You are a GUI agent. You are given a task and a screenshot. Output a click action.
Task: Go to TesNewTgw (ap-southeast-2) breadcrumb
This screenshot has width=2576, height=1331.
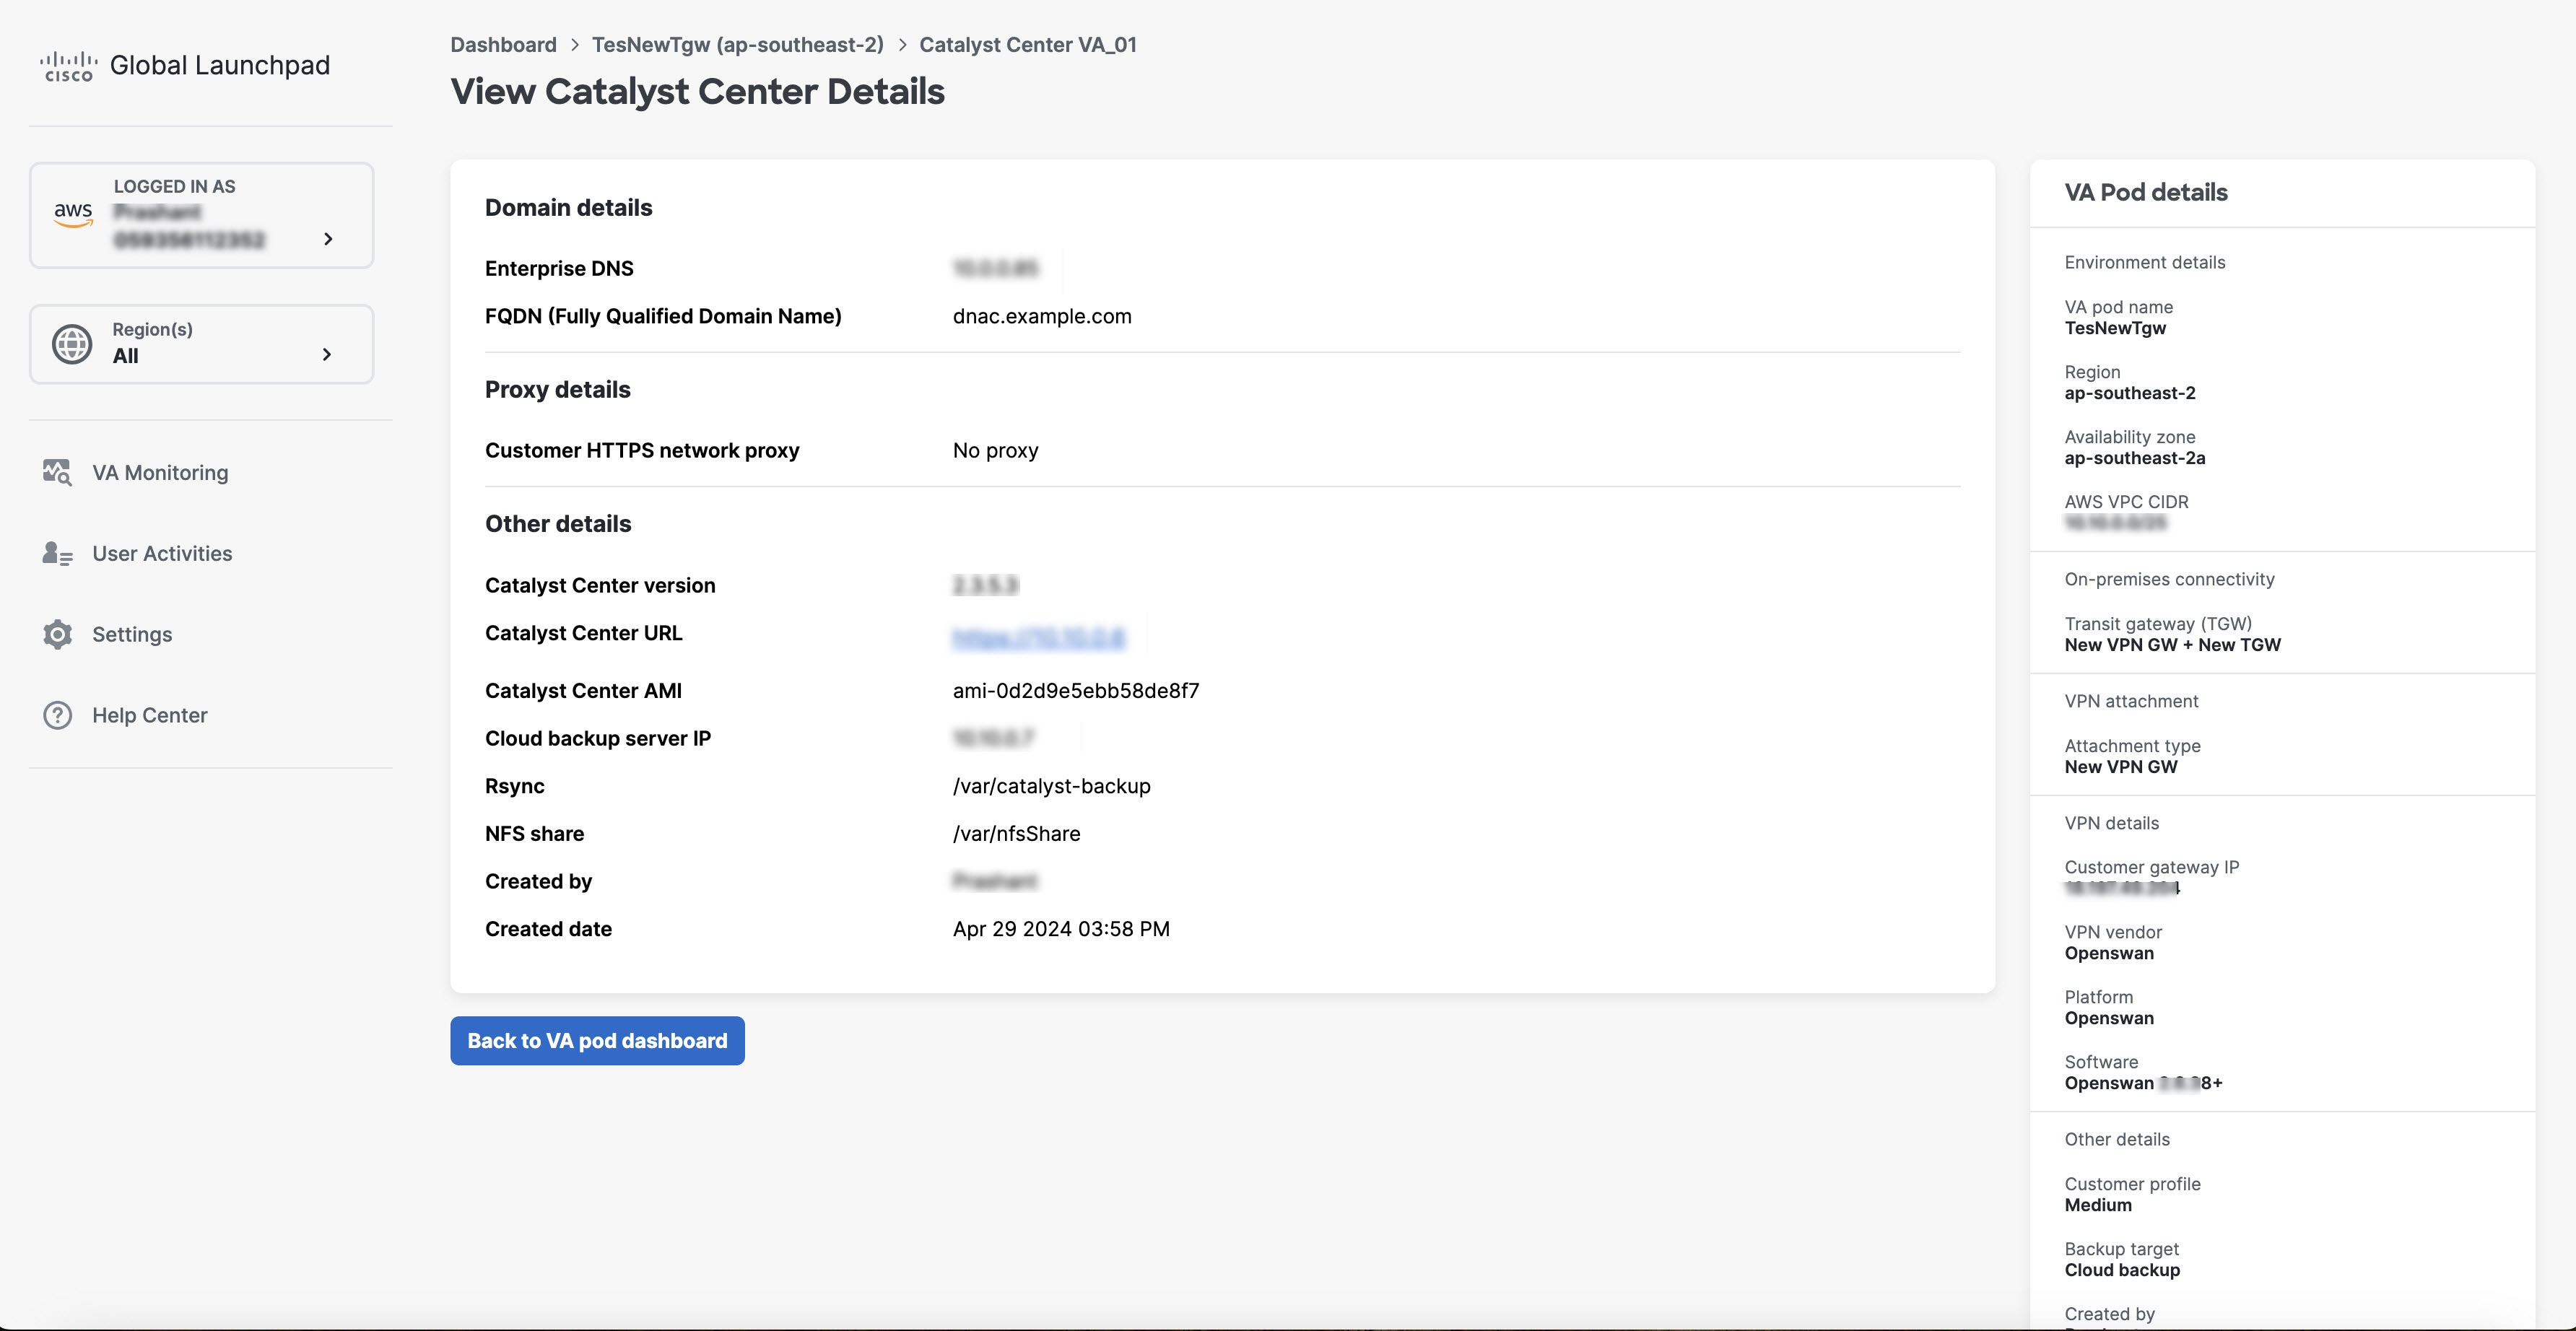(x=737, y=44)
